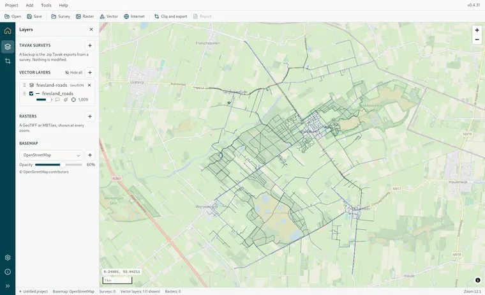
Task: Click the GeoJSON format badge
Action: tap(77, 86)
